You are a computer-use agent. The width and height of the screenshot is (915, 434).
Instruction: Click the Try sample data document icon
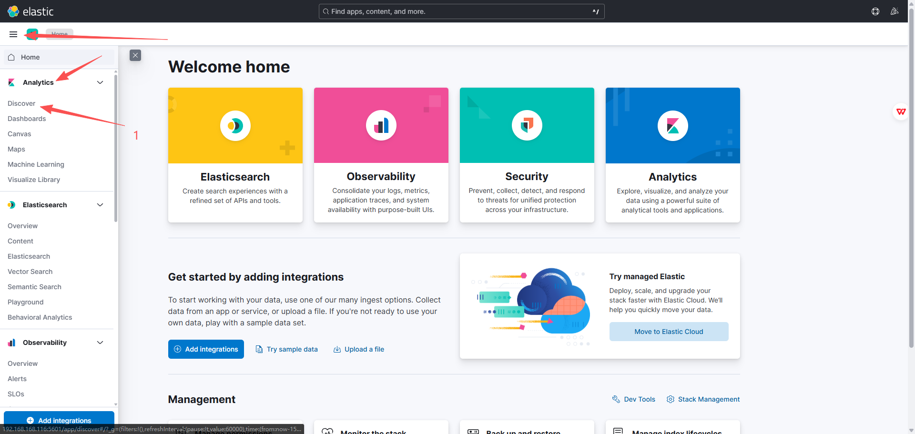click(259, 349)
